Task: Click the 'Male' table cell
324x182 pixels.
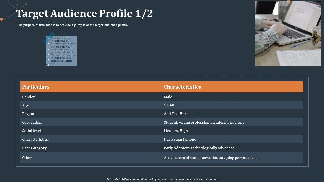Action: point(168,97)
